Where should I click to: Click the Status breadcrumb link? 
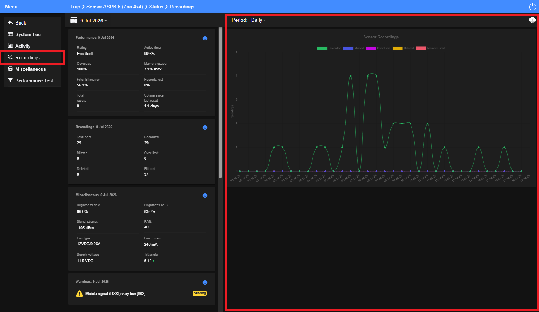pos(156,7)
